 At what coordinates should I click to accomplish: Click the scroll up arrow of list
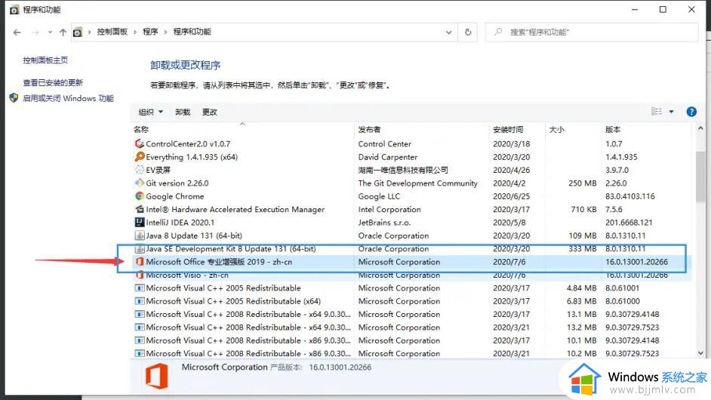click(700, 129)
